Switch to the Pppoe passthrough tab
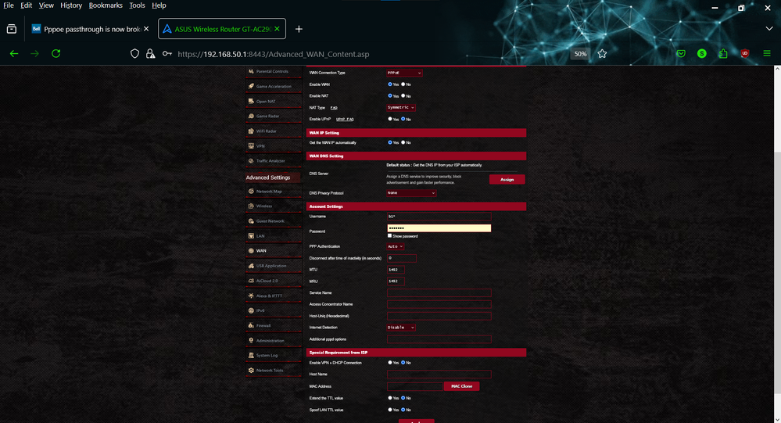 click(x=90, y=29)
